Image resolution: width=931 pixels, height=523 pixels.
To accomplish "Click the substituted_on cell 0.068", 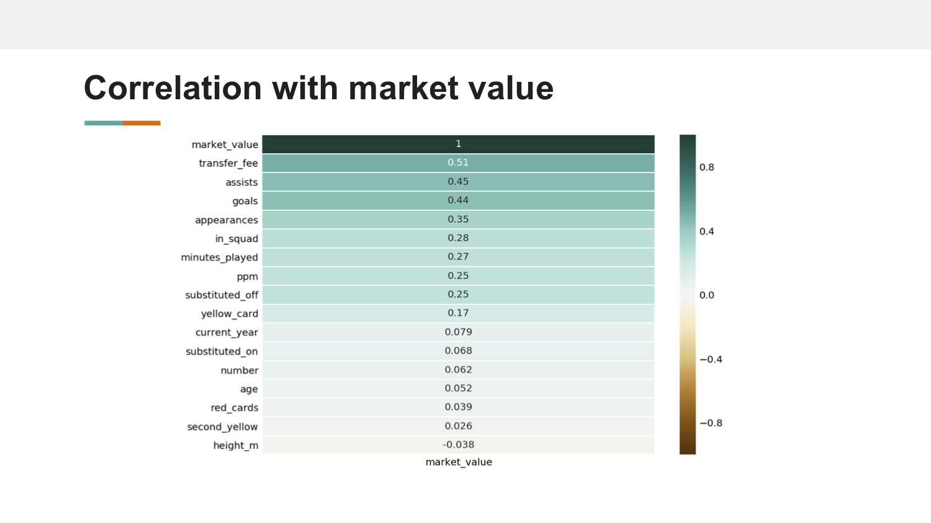I will coord(458,351).
